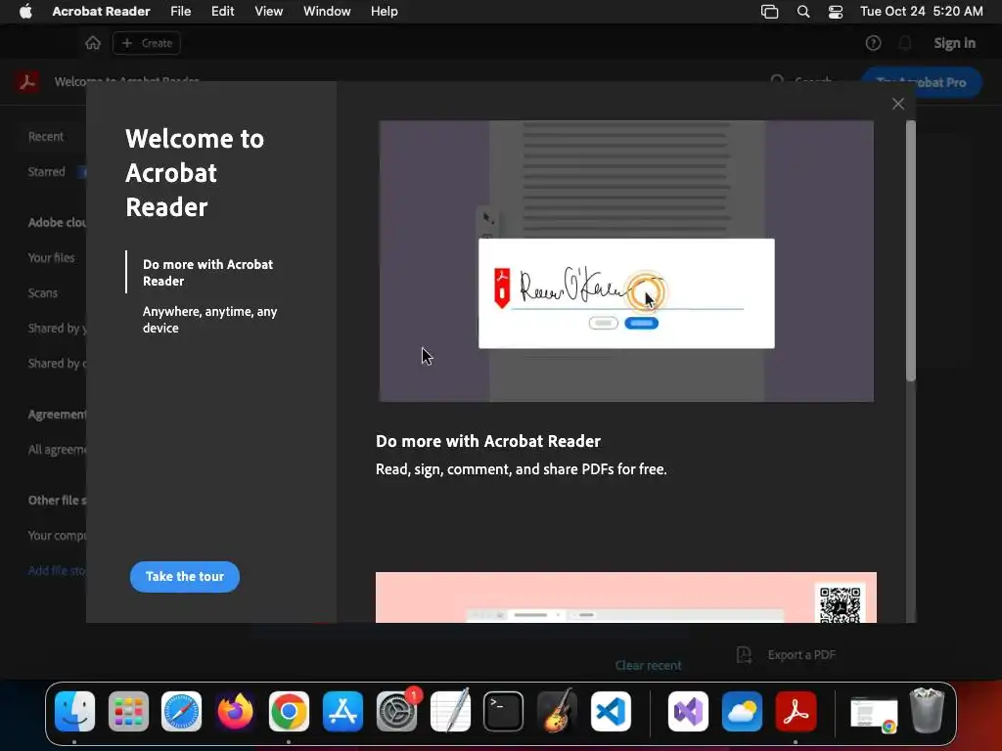This screenshot has width=1002, height=751.
Task: Click the date and time in menu bar
Action: pos(921,11)
